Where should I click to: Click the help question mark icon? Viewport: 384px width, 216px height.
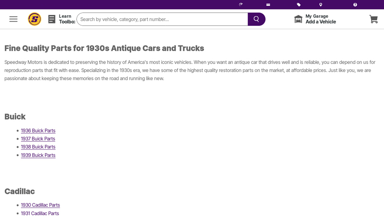click(355, 4)
